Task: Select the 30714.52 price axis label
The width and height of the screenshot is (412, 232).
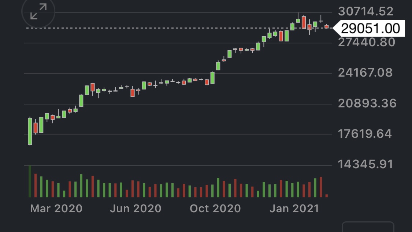Action: coord(365,11)
